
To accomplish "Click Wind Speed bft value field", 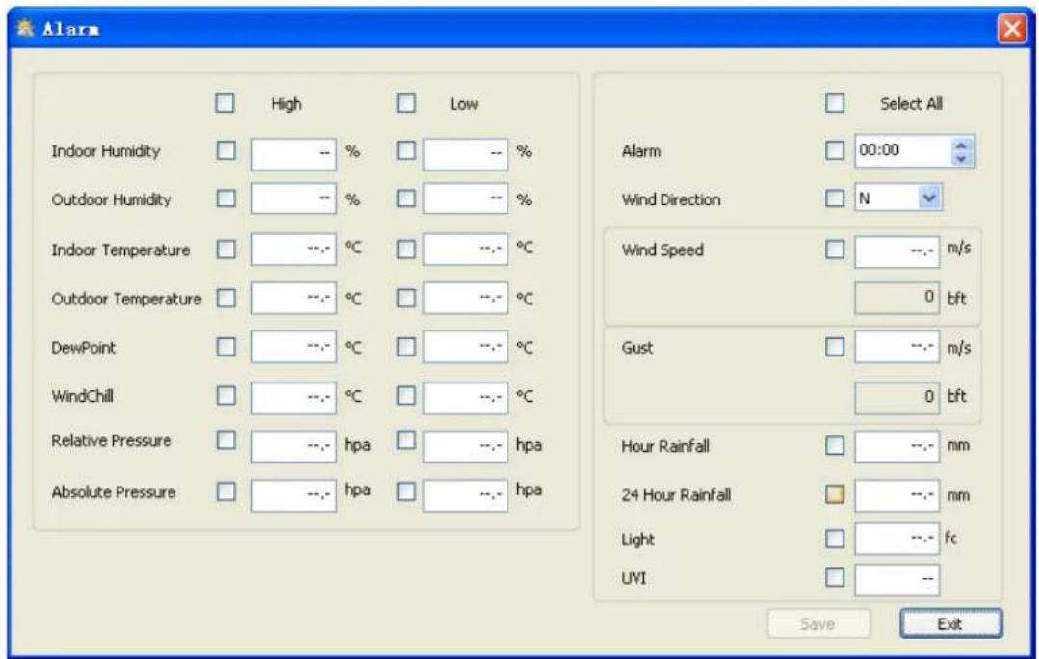I will pos(897,298).
